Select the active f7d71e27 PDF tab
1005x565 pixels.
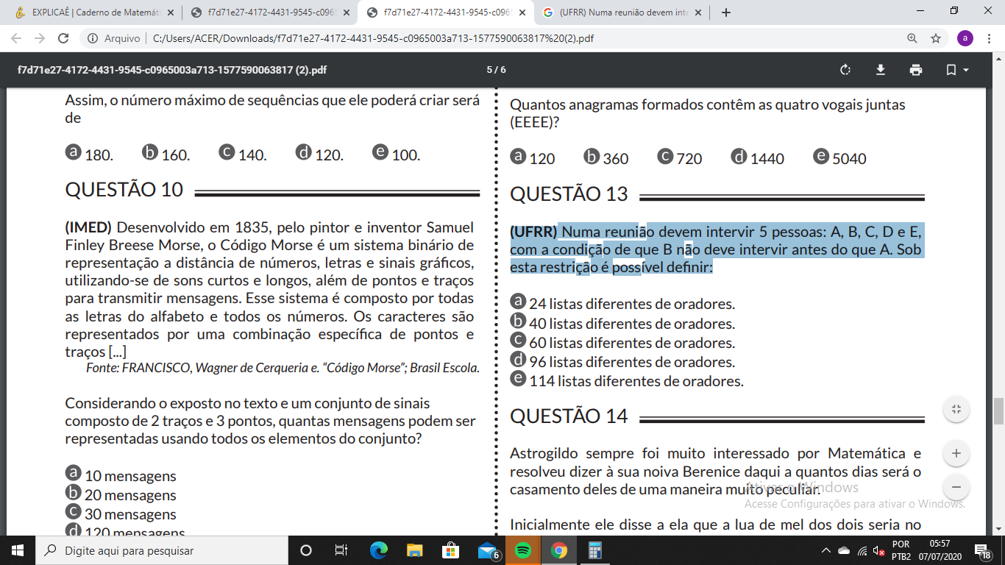(x=445, y=13)
